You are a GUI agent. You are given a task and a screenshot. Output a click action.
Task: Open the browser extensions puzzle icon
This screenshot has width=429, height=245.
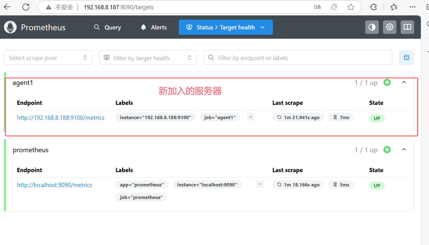coord(373,7)
